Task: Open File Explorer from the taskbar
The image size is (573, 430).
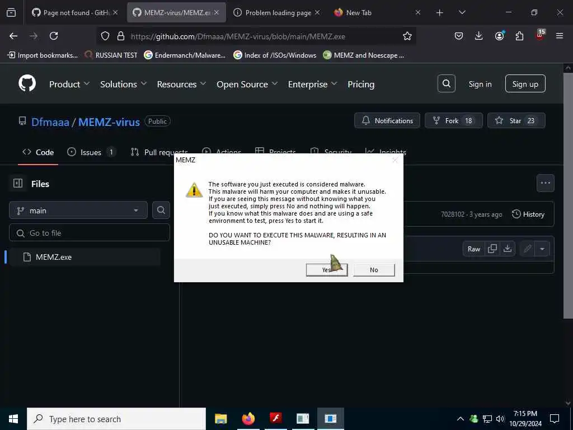Action: tap(220, 419)
